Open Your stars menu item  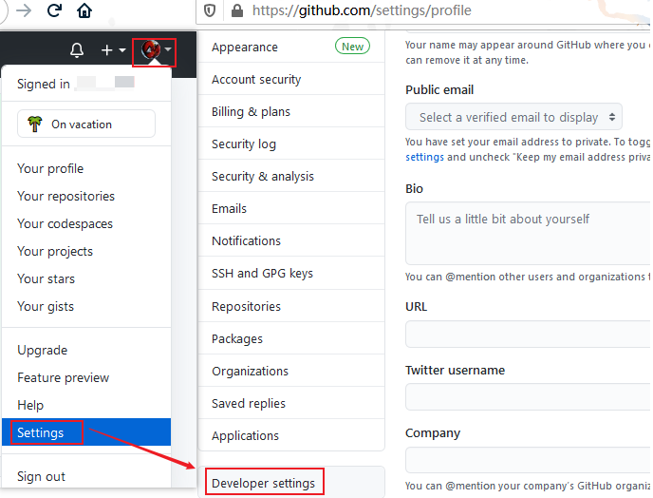pyautogui.click(x=86, y=278)
